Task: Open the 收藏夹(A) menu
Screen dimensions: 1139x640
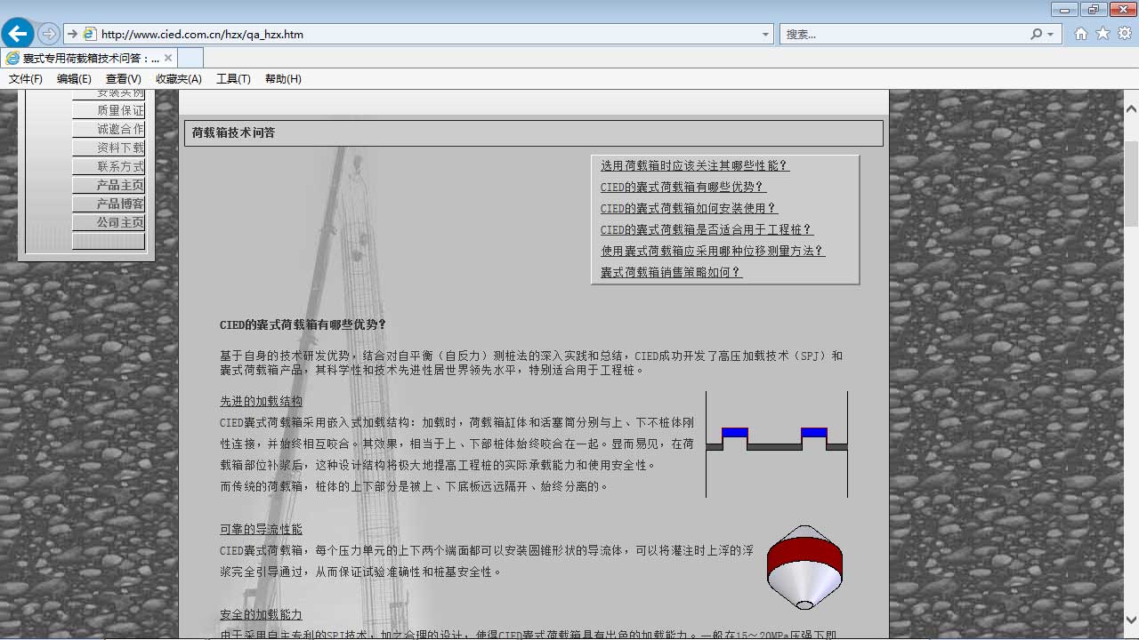Action: click(179, 79)
